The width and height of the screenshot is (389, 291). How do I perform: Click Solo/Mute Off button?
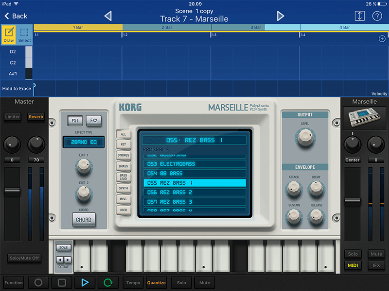pyautogui.click(x=24, y=258)
